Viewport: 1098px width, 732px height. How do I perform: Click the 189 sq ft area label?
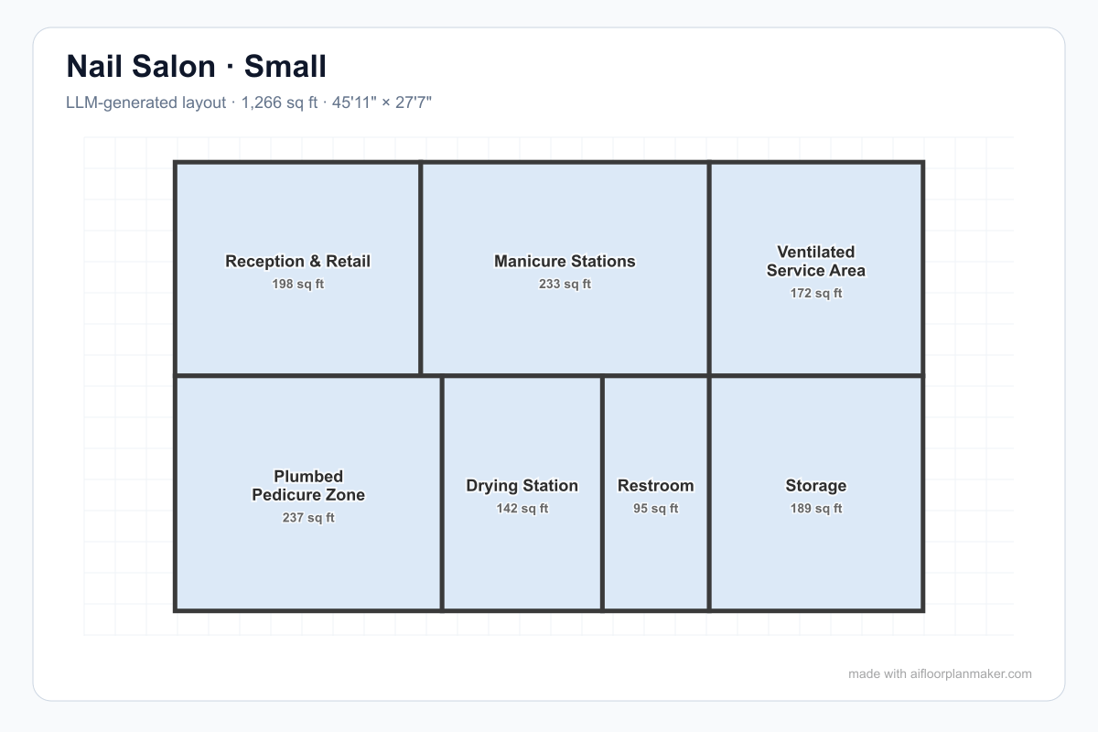816,509
